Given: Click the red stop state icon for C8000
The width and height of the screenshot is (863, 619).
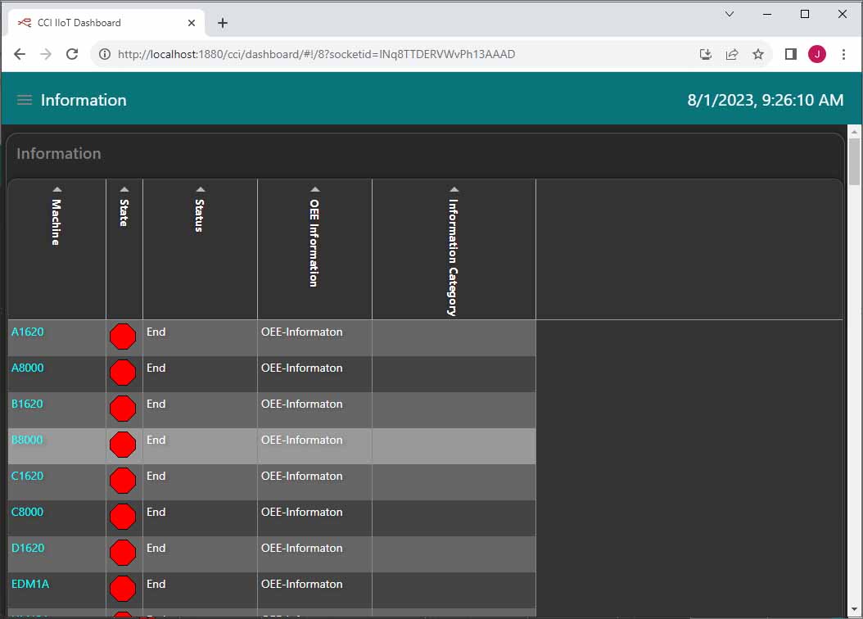Looking at the screenshot, I should [123, 517].
